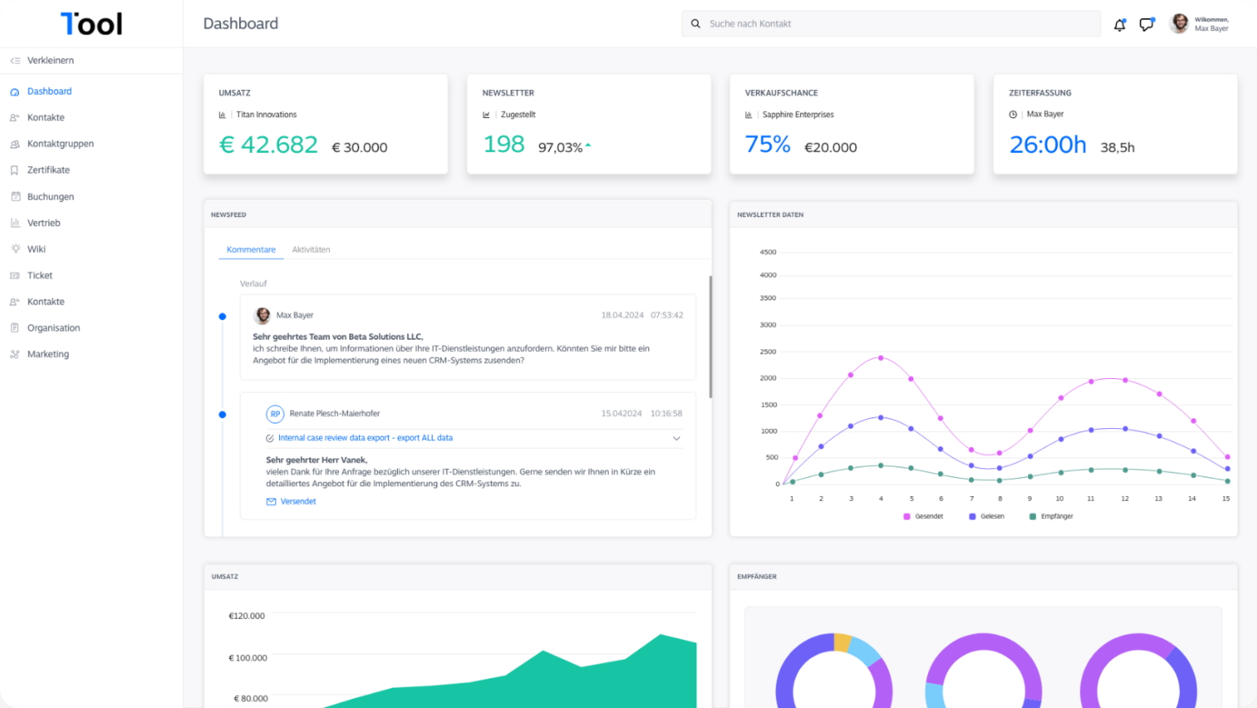Screen dimensions: 1257x708
Task: Switch to the Aktivitäten tab
Action: [x=311, y=250]
